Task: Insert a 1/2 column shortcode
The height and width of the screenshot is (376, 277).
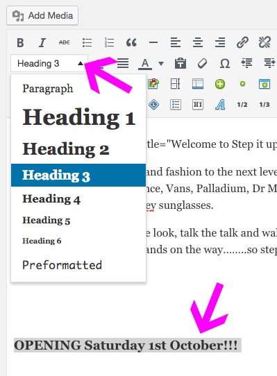Action: coord(242,105)
